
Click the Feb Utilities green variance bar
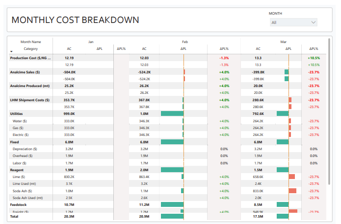coord(172,113)
